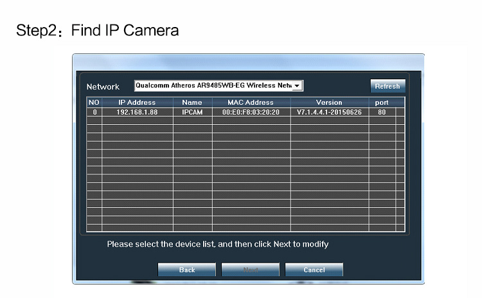Click the device list vertical scrollbar track

[400, 167]
